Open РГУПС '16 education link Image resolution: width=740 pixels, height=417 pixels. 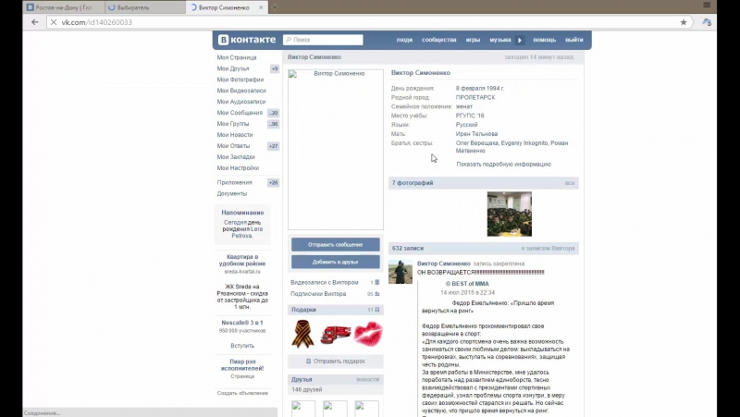click(470, 116)
